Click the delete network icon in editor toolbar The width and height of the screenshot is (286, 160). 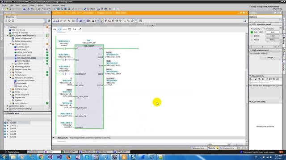tap(58, 21)
